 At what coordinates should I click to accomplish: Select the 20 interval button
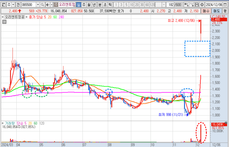(x=137, y=5)
